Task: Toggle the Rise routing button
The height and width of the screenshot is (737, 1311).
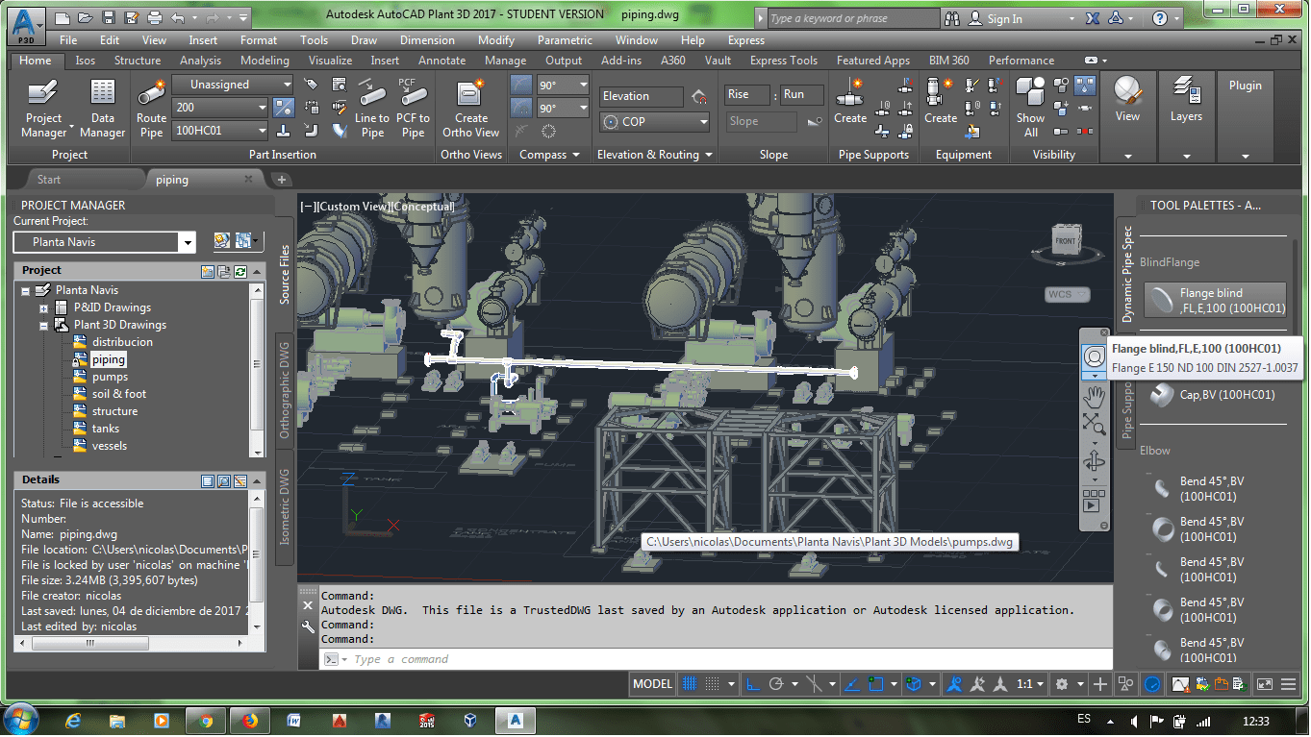Action: [747, 95]
